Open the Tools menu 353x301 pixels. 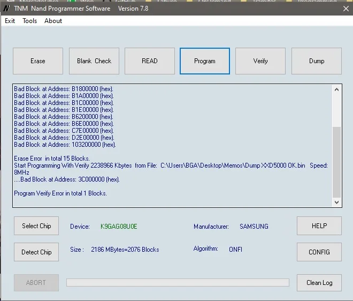click(x=30, y=21)
